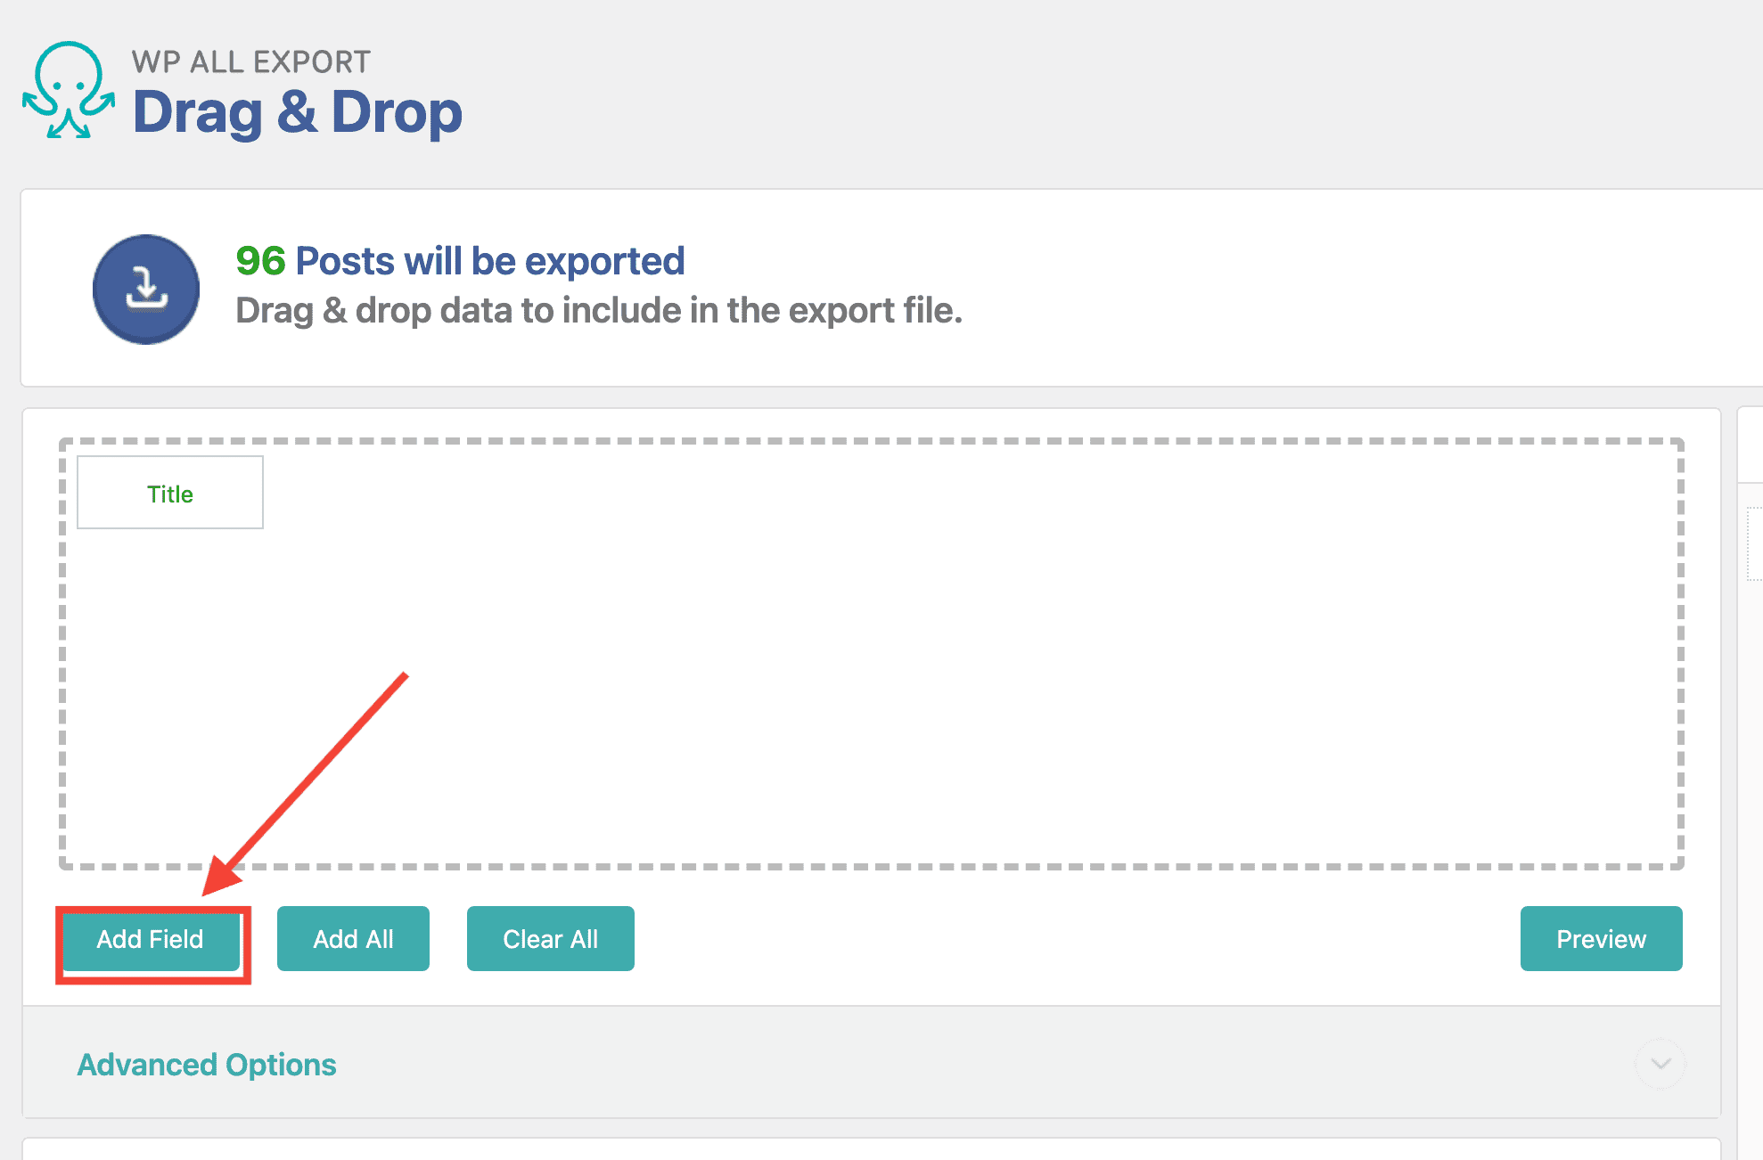Click the dotted box at the right edge

pos(1754,543)
